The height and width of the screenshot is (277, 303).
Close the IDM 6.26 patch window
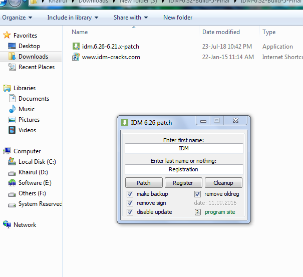pyautogui.click(x=235, y=120)
